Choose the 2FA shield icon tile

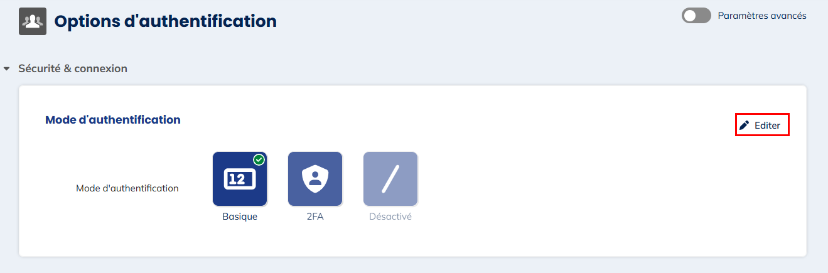tap(315, 179)
